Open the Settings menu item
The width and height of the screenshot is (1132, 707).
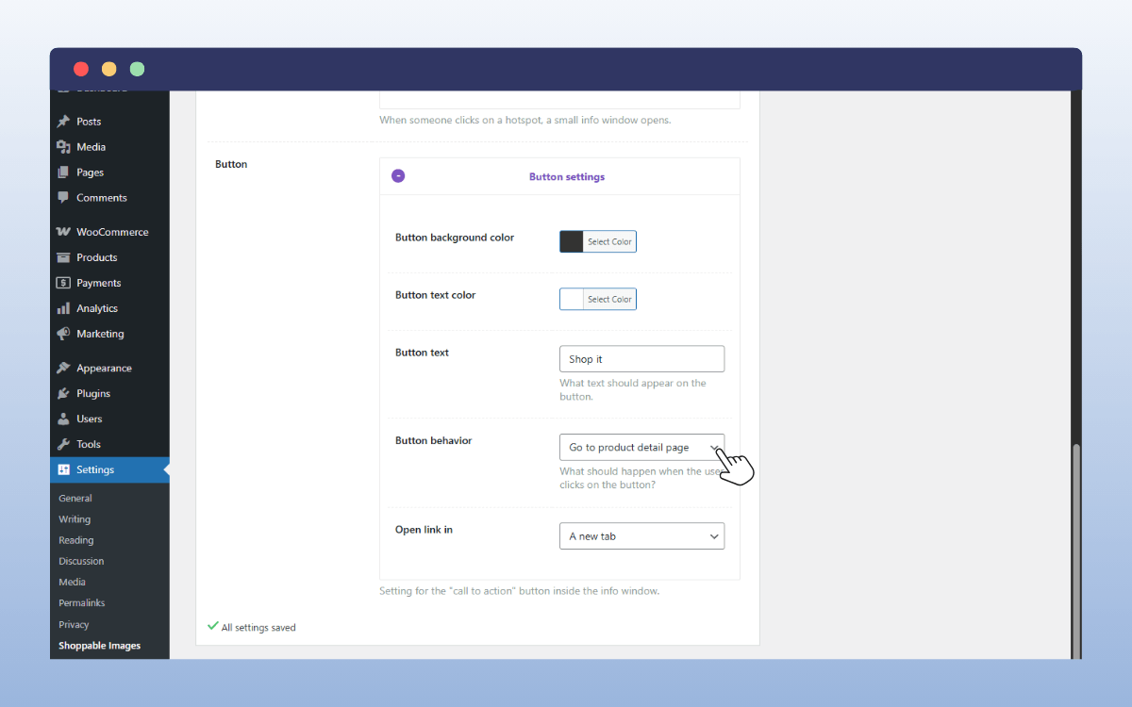(x=109, y=470)
